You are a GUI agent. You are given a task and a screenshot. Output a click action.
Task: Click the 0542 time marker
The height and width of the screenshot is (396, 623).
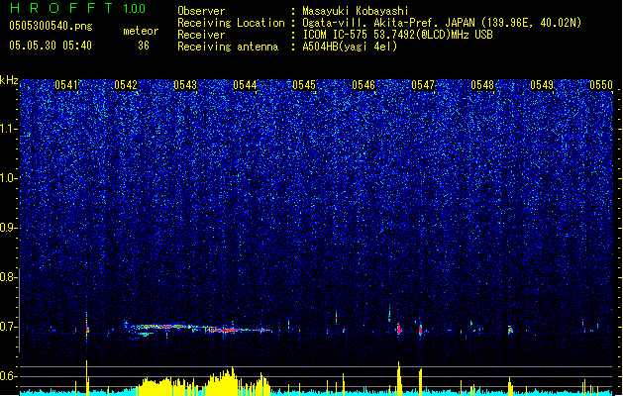(x=126, y=85)
